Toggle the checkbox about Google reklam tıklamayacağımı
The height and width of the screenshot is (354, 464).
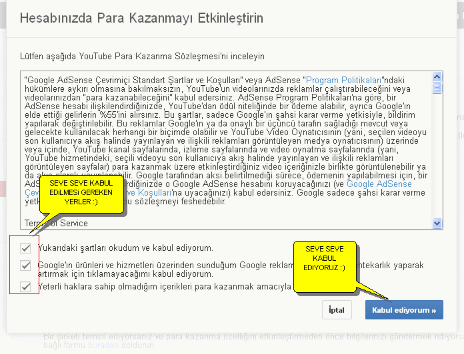coord(25,265)
